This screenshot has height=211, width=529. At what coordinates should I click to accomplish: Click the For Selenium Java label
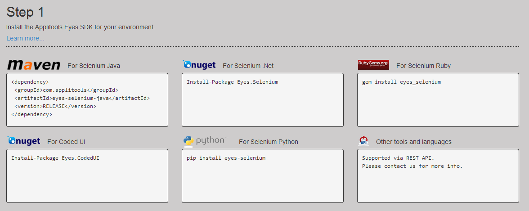(x=94, y=66)
